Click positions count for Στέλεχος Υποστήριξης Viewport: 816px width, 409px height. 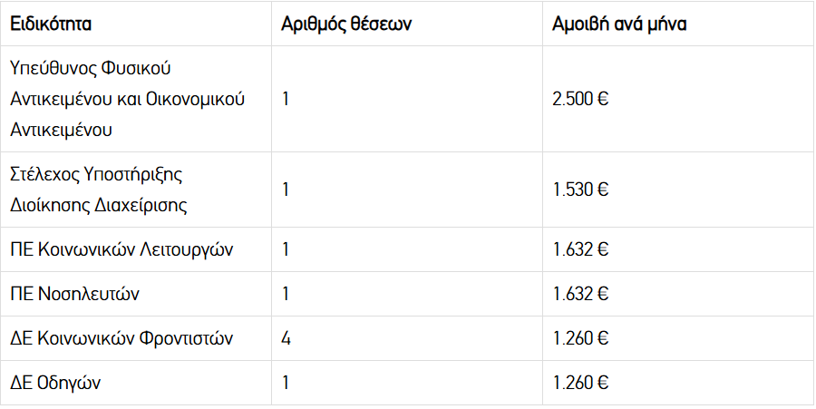pyautogui.click(x=407, y=190)
